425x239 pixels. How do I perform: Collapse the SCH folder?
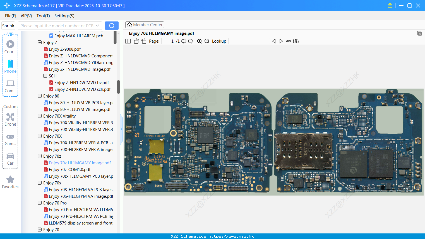[45, 76]
